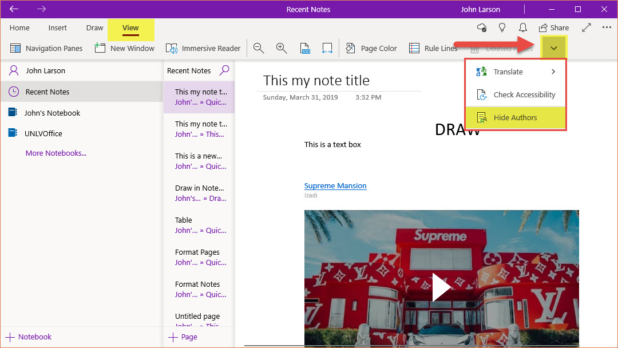
Task: Choose Check Accessibility from the menu
Action: point(524,95)
